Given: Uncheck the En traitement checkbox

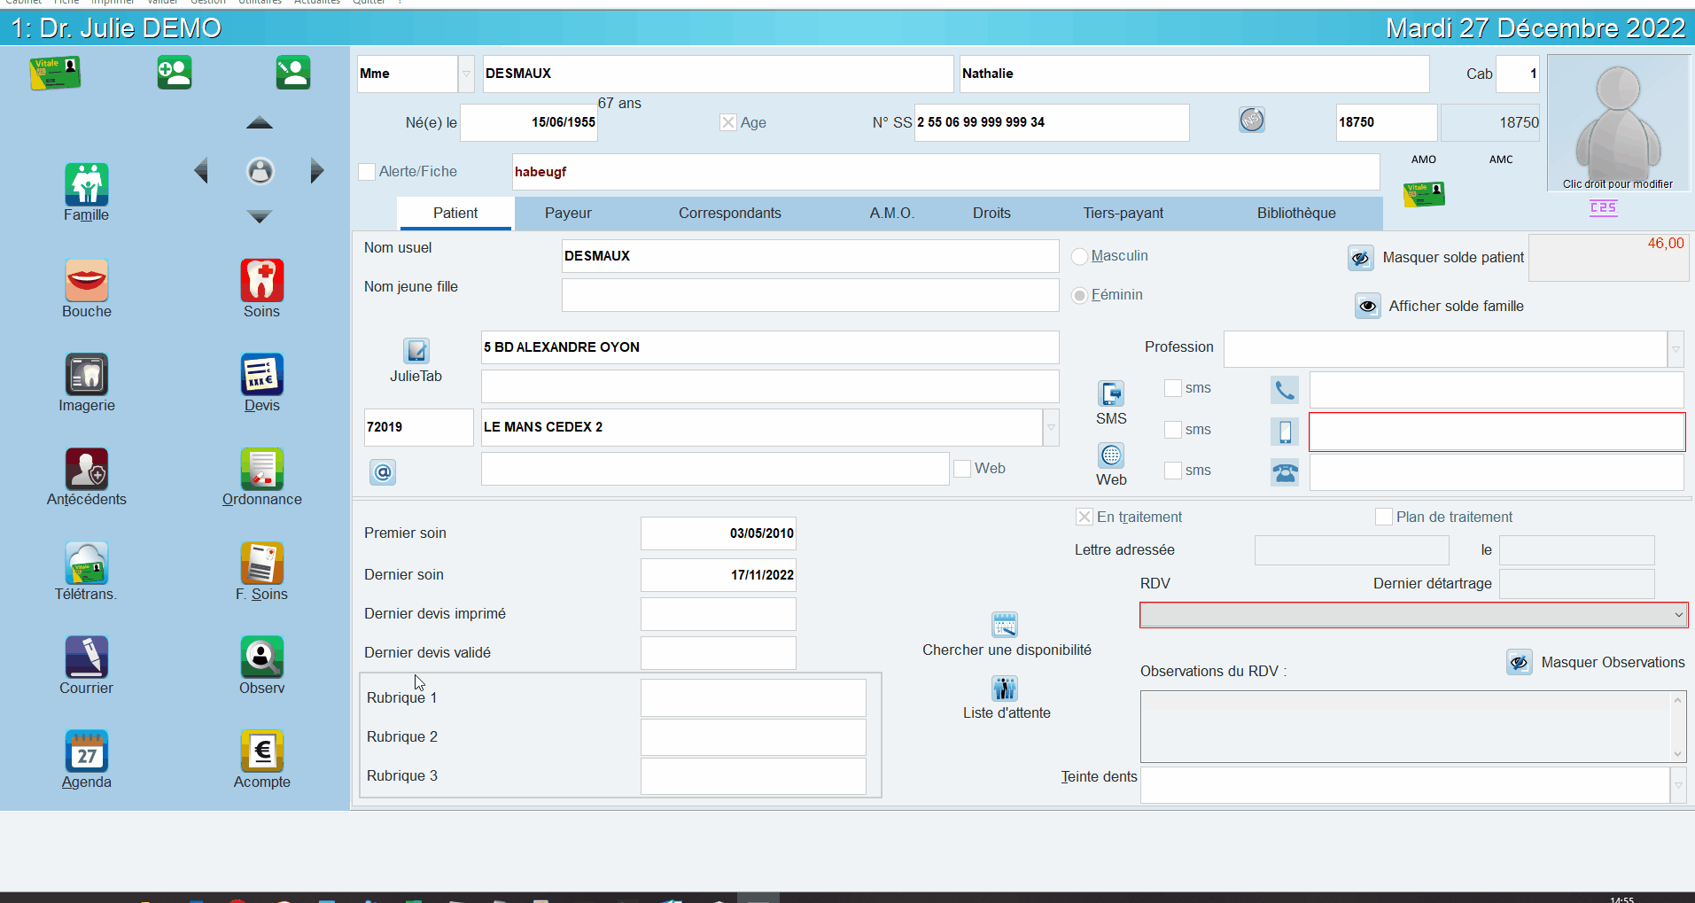Looking at the screenshot, I should pos(1084,517).
